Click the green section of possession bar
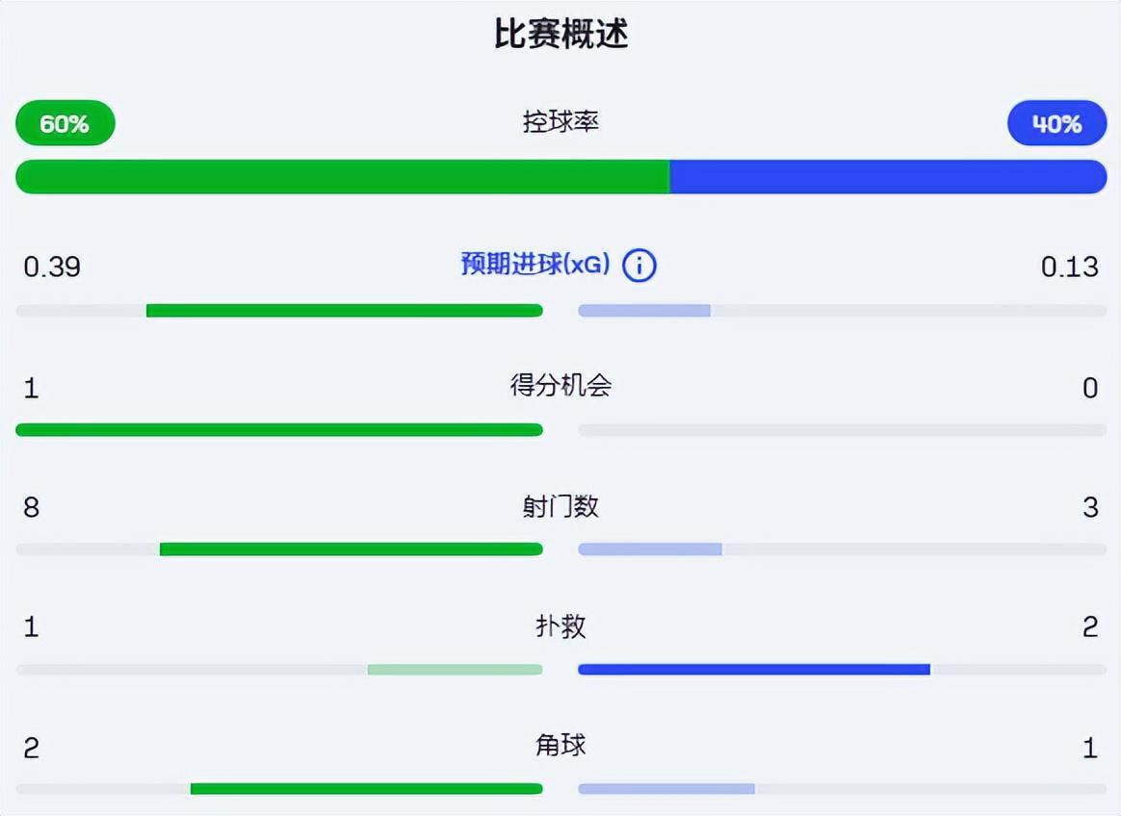1121x816 pixels. point(342,177)
